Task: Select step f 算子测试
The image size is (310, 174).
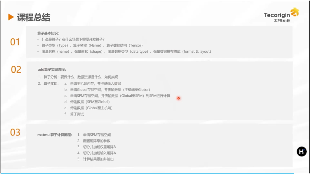Action: 77,114
